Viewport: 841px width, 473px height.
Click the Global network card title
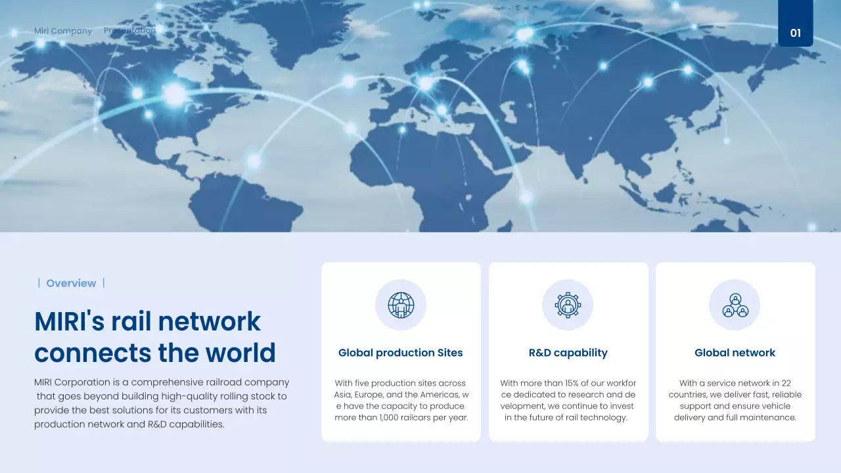735,353
